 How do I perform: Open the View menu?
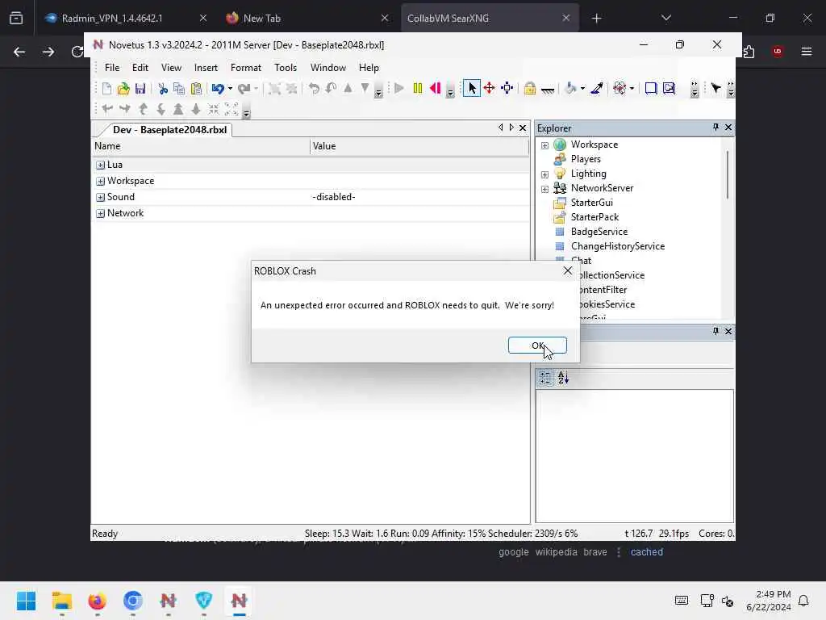[x=171, y=68]
